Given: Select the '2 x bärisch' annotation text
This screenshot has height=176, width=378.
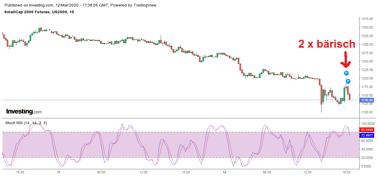Looking at the screenshot, I should coord(327,44).
